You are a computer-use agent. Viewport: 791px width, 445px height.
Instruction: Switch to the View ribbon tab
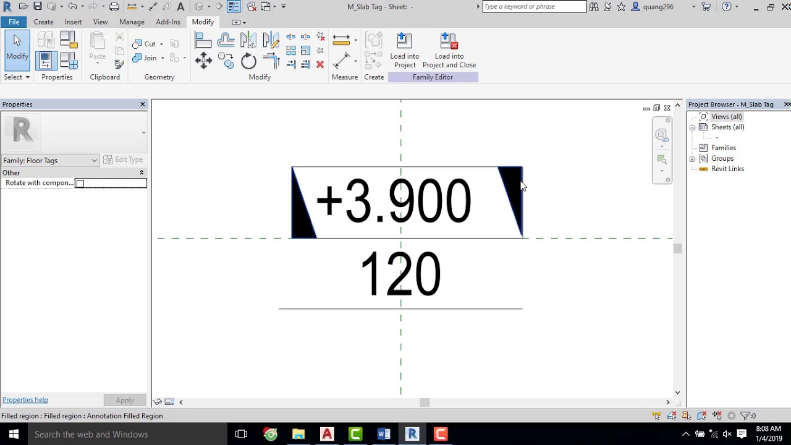100,22
